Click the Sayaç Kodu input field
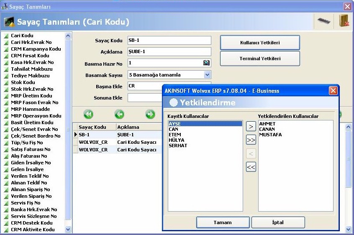Viewport: 354px width, 235px height. (169, 41)
